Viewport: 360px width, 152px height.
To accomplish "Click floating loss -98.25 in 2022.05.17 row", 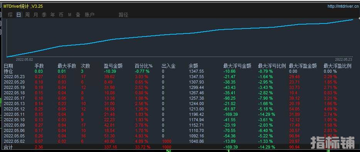I will click(229, 99).
